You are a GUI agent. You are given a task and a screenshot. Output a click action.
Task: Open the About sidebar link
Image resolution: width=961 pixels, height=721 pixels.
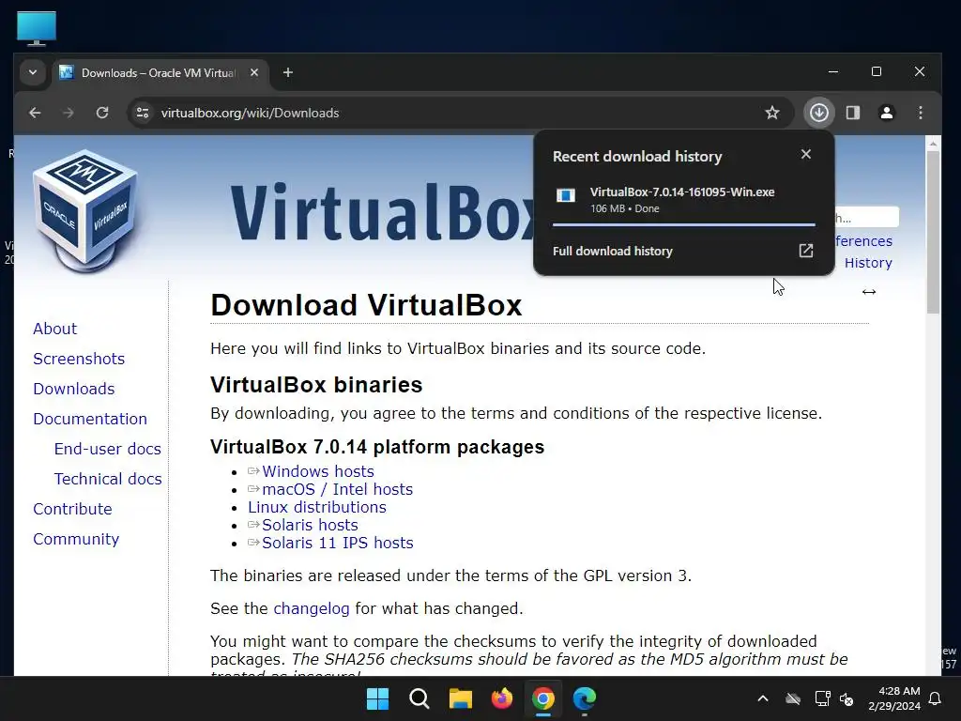pyautogui.click(x=55, y=329)
